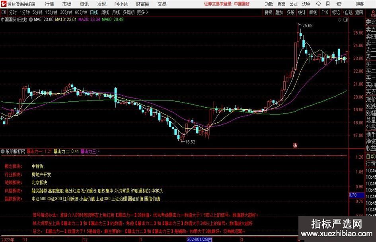
Task: Click the 统计 statistics button
Action: [302, 12]
